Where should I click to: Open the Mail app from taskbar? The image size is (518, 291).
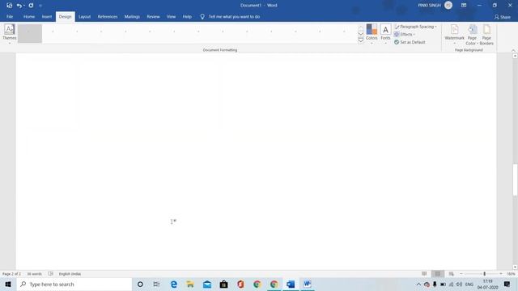(x=207, y=284)
